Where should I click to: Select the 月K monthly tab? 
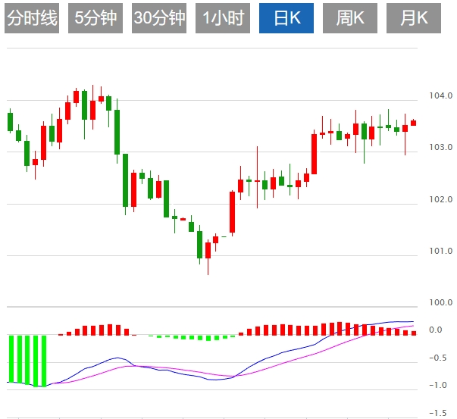(x=414, y=19)
